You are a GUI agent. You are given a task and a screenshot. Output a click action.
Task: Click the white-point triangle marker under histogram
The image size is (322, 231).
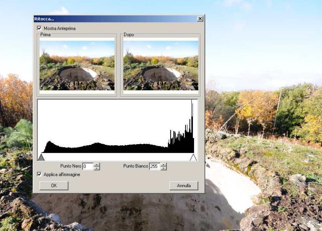click(x=193, y=157)
